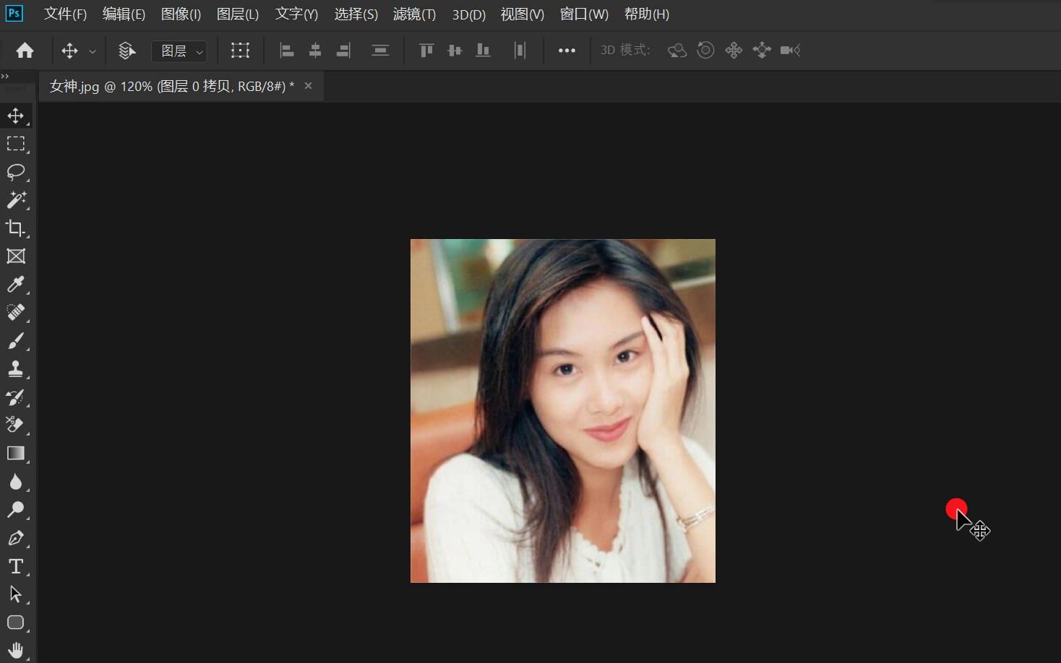
Task: Select the History Brush tool
Action: tap(15, 397)
